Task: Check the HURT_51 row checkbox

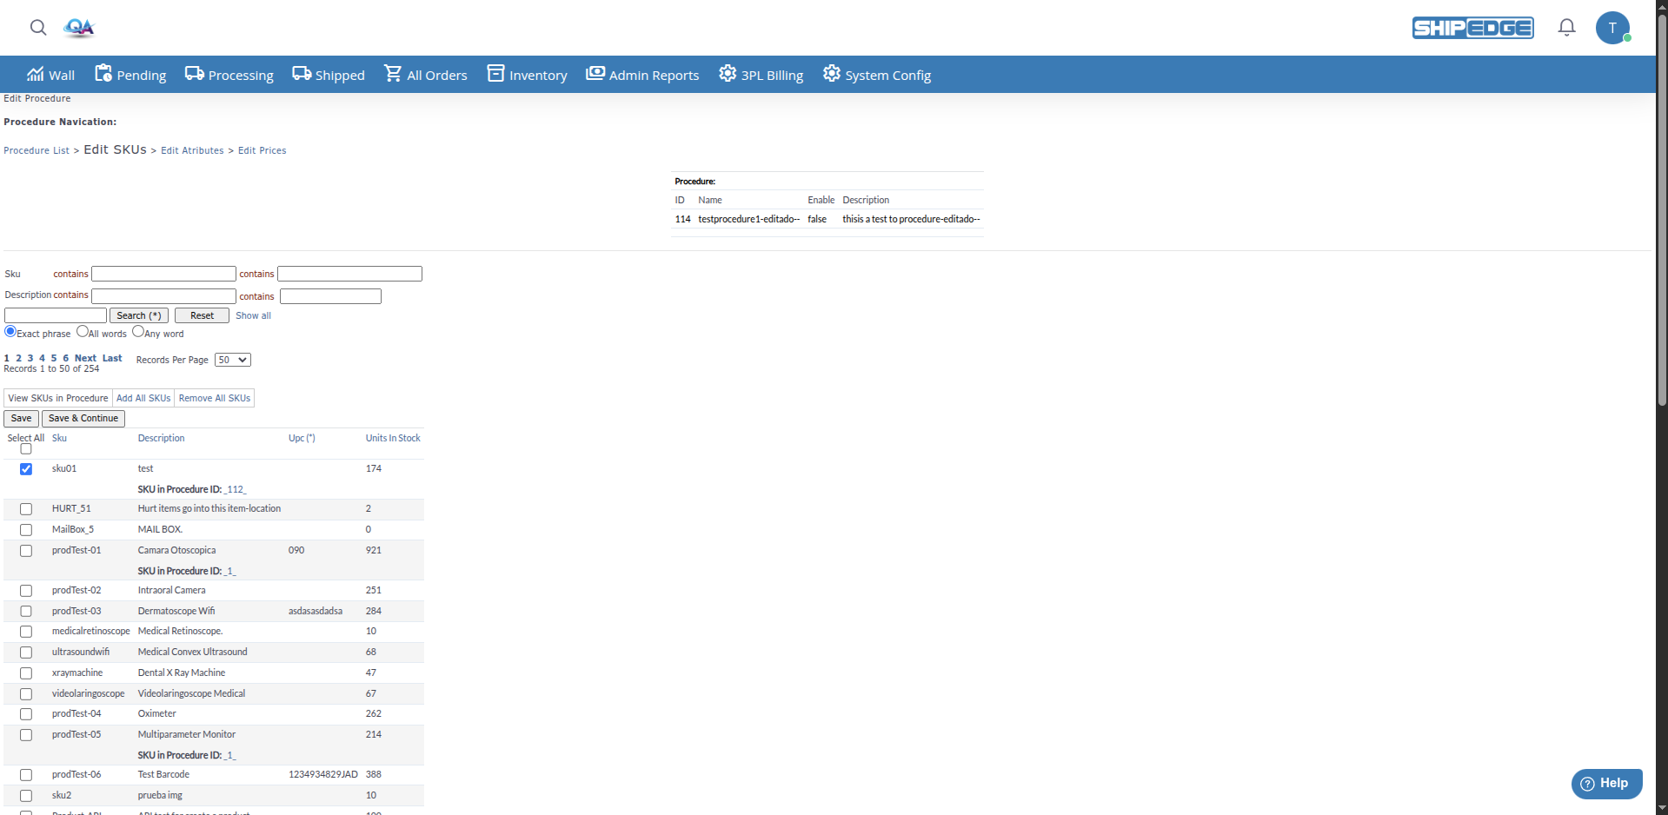Action: point(26,509)
